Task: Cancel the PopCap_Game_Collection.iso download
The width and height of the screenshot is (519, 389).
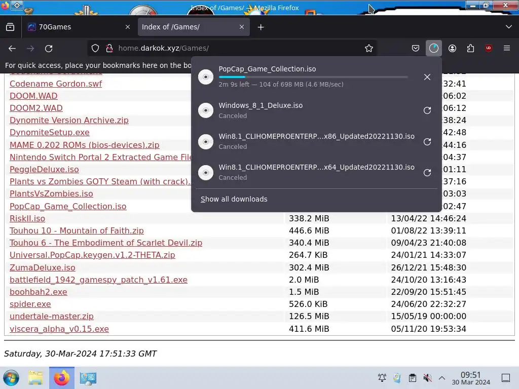Action: click(427, 77)
